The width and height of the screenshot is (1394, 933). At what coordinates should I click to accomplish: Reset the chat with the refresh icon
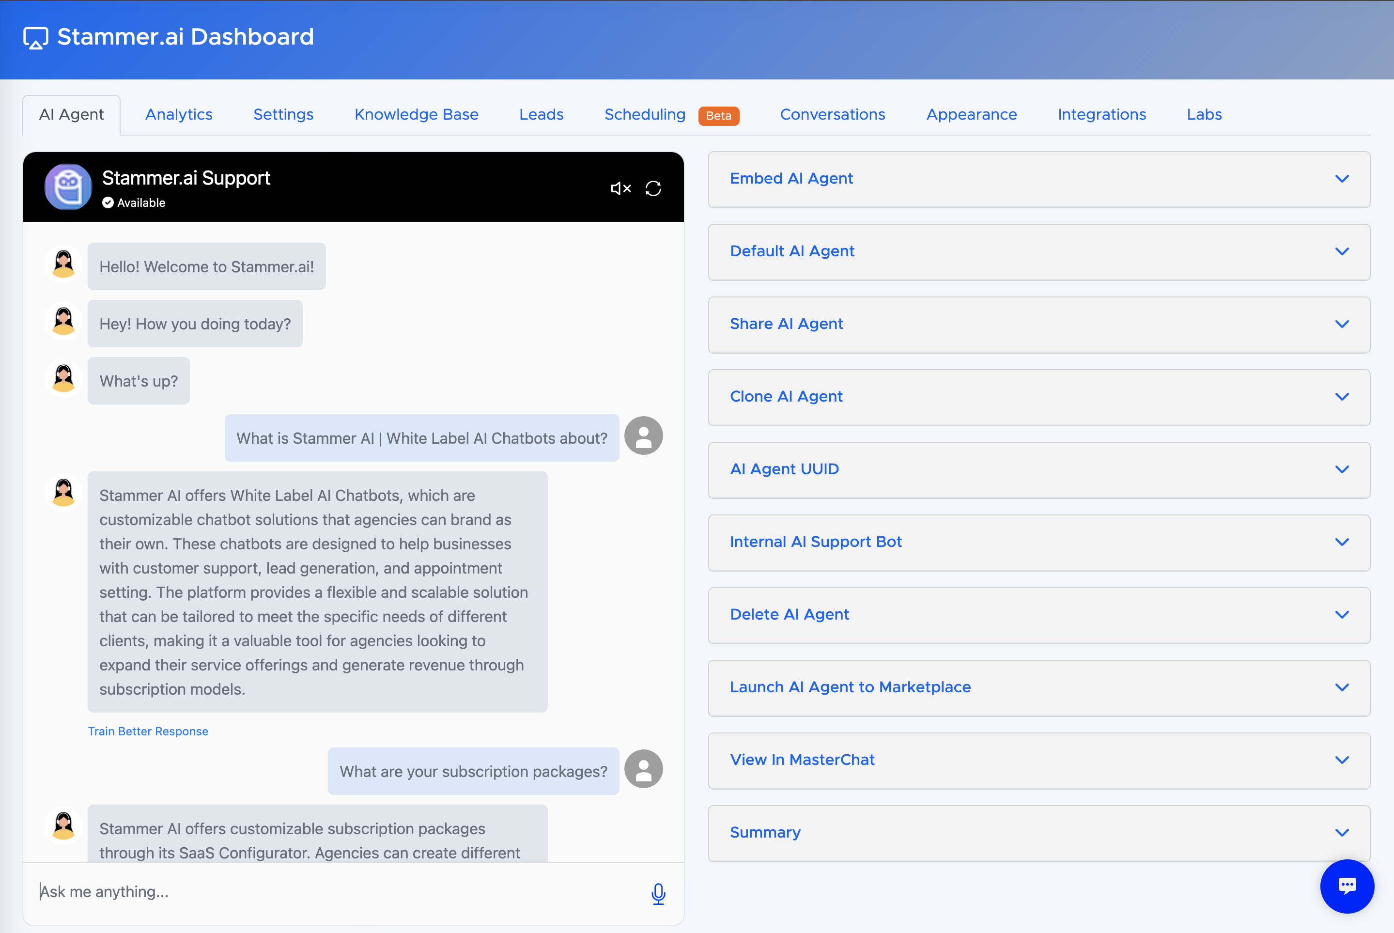[x=653, y=188]
